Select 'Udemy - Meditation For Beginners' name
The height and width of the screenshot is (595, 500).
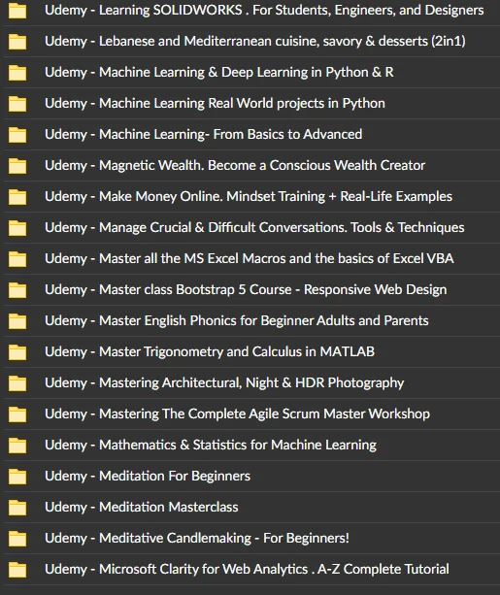[148, 477]
